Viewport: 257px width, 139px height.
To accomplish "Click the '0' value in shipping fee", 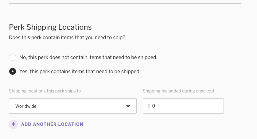I will [x=154, y=106].
